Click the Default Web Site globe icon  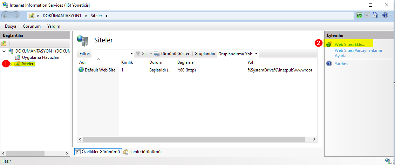[x=81, y=70]
